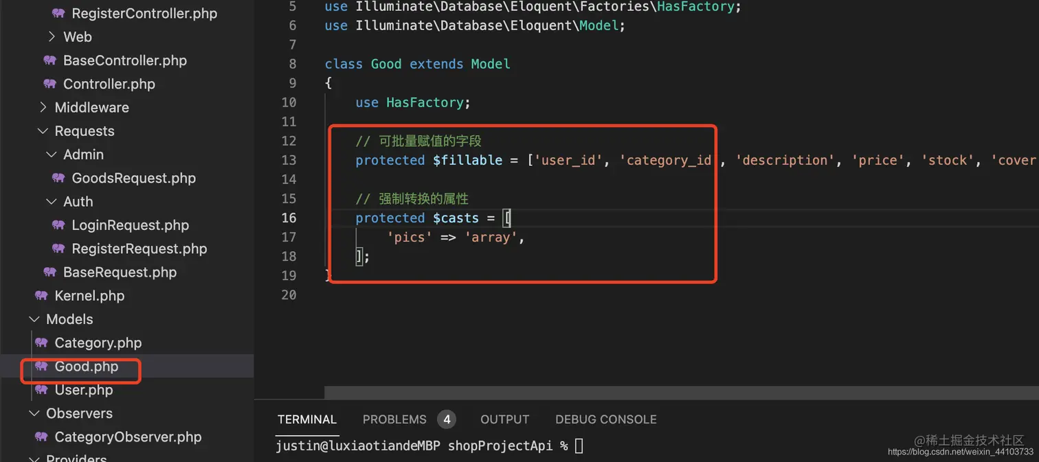
Task: Click the PHP icon next to BaseController.php
Action: 49,60
